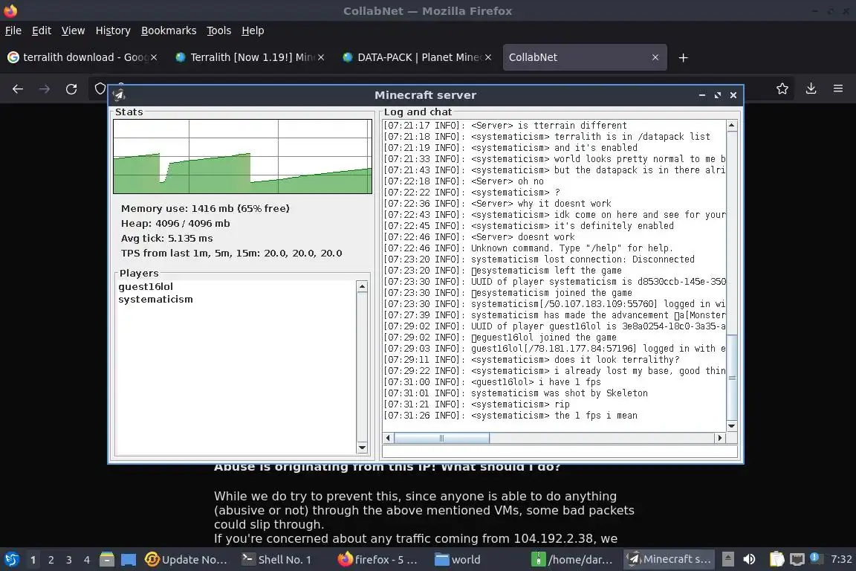
Task: Switch to the 'terralith download - Google' tab
Action: tap(82, 57)
